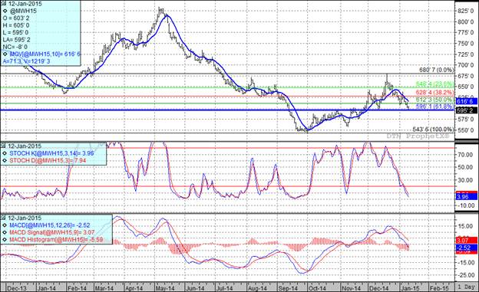
Task: Click the 825'0 price axis label
Action: [x=465, y=11]
